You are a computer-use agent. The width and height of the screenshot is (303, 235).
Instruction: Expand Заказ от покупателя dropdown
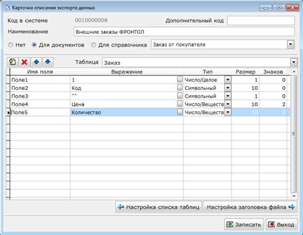pos(291,45)
